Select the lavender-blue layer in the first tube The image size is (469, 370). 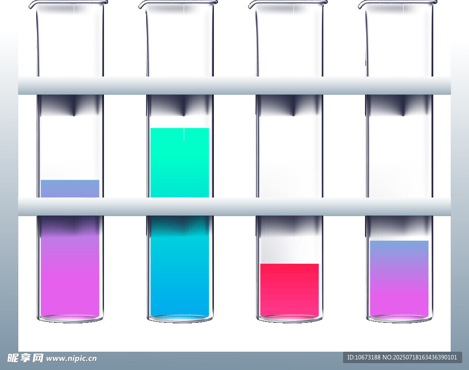[x=70, y=188]
